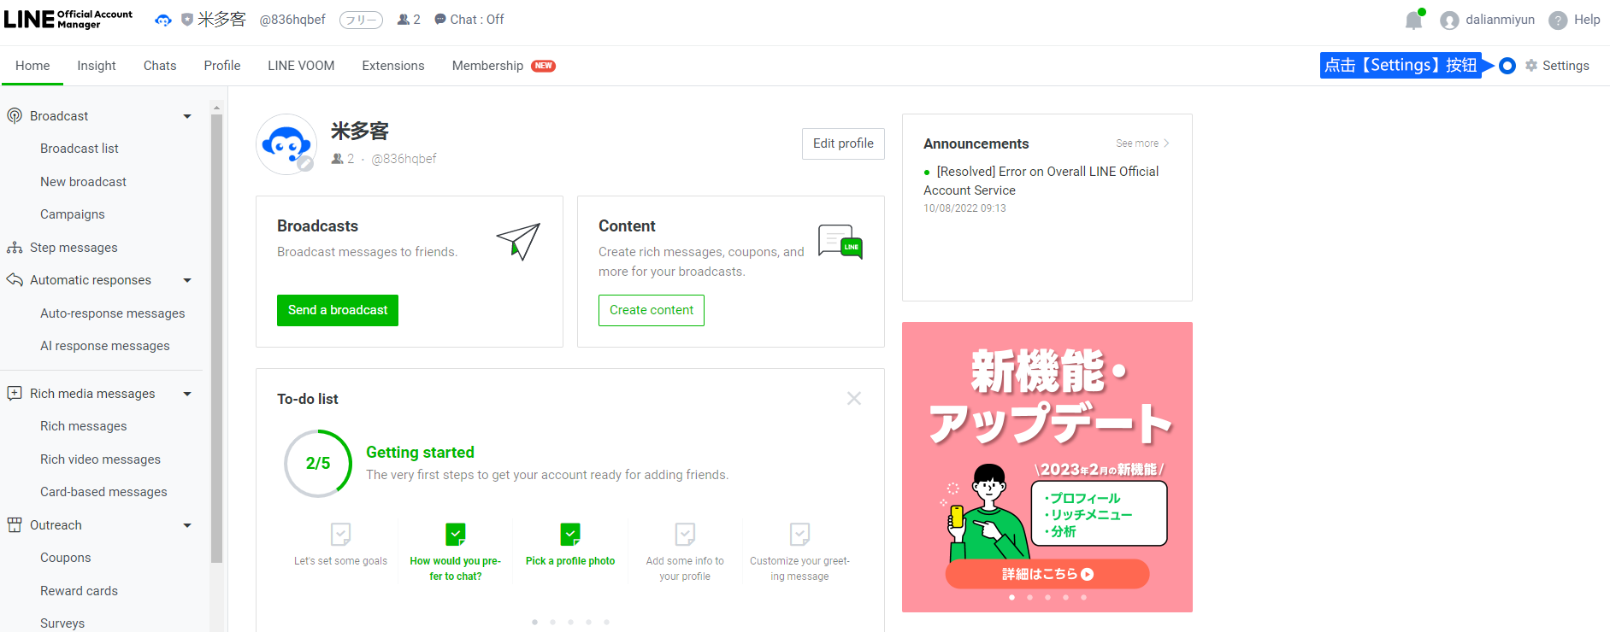Click the account profile avatar image
1610x632 pixels.
coord(286,144)
